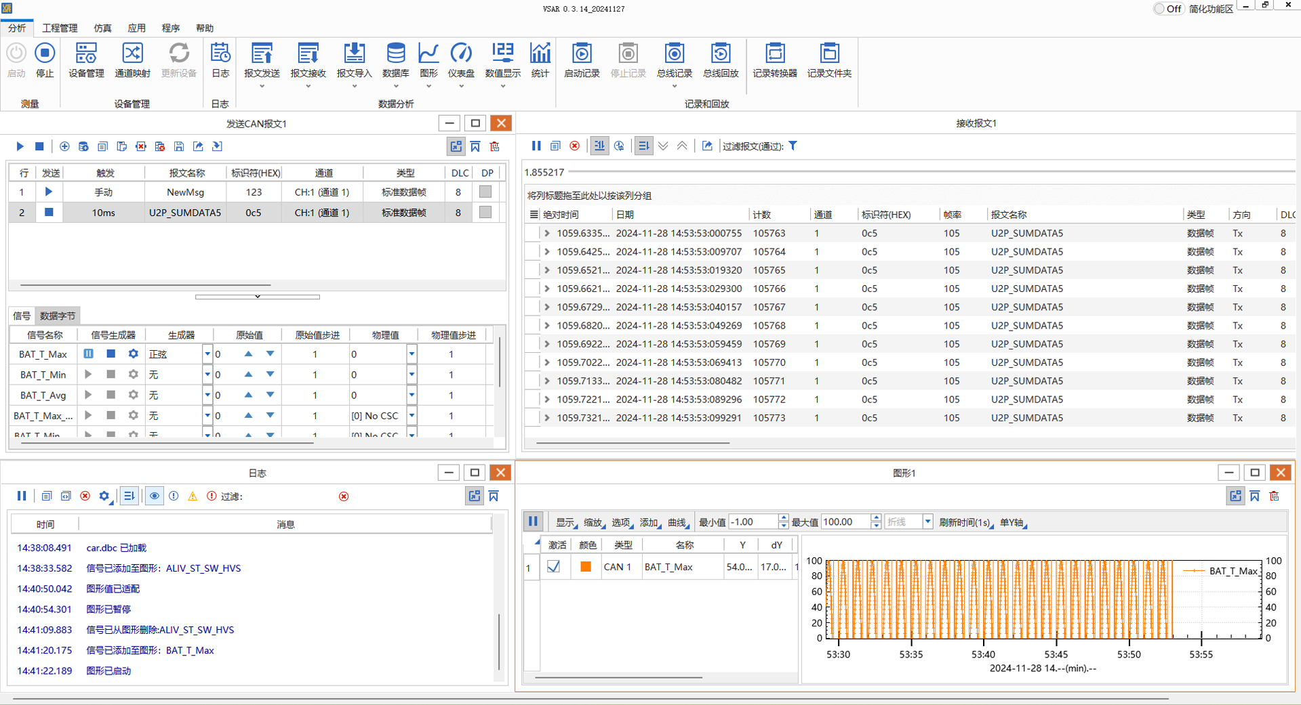The height and width of the screenshot is (705, 1301).
Task: Expand message row with count 105763
Action: click(x=546, y=233)
